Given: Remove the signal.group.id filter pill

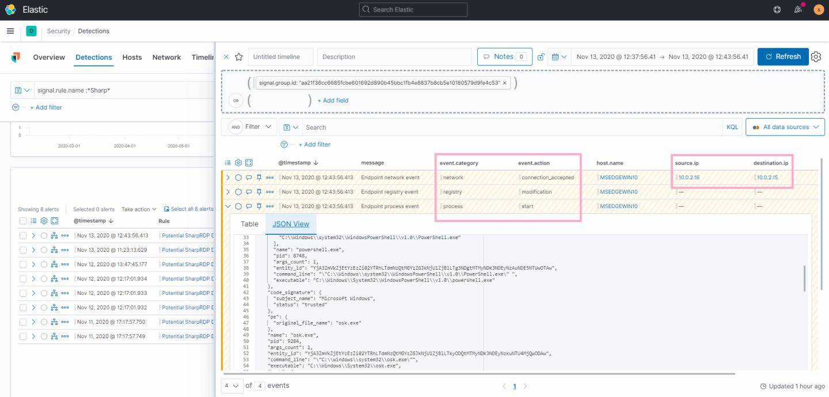Looking at the screenshot, I should click(x=504, y=82).
